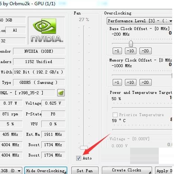Click the Set Fan button
The image size is (174, 174).
tap(85, 171)
